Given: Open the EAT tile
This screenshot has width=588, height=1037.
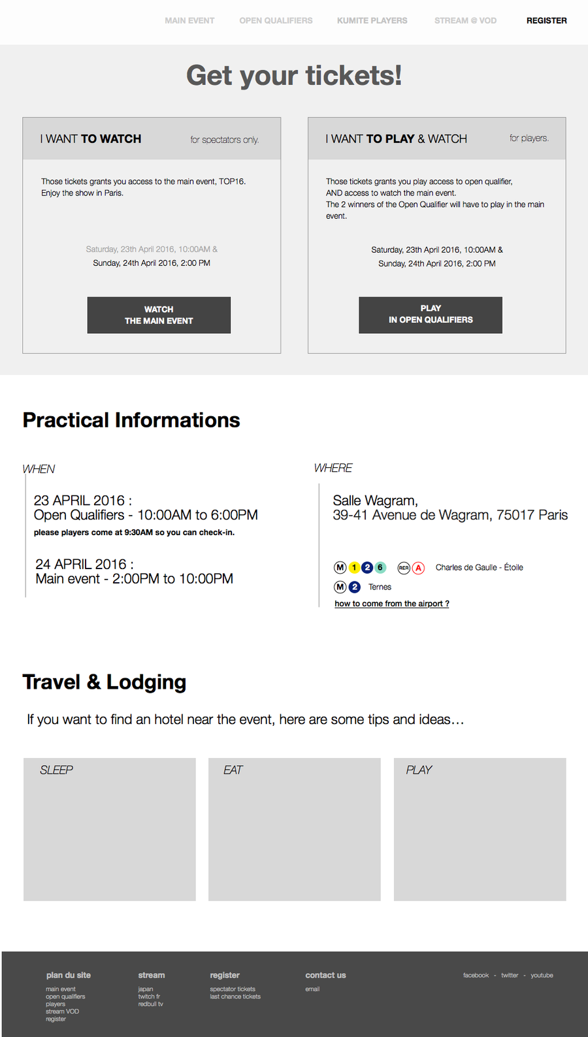Looking at the screenshot, I should pos(294,829).
